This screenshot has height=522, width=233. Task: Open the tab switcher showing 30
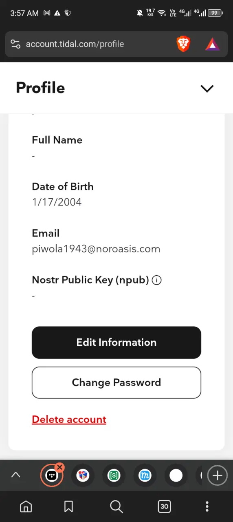click(164, 507)
